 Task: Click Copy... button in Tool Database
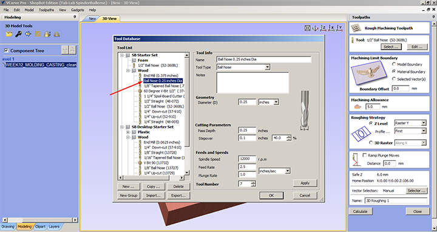(154, 186)
